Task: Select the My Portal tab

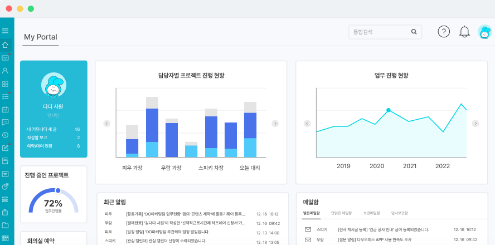Action: [41, 37]
